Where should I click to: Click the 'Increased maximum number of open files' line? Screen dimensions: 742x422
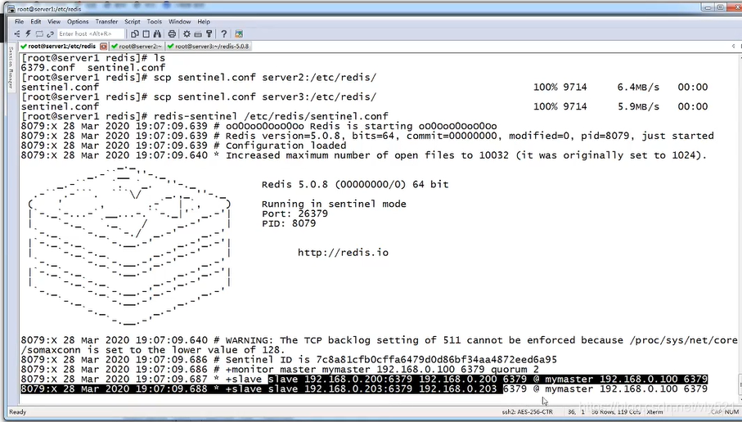pos(364,155)
